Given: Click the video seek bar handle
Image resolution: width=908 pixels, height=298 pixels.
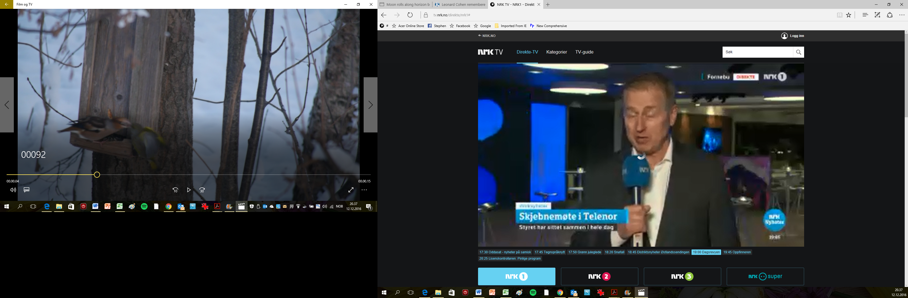Looking at the screenshot, I should 97,175.
